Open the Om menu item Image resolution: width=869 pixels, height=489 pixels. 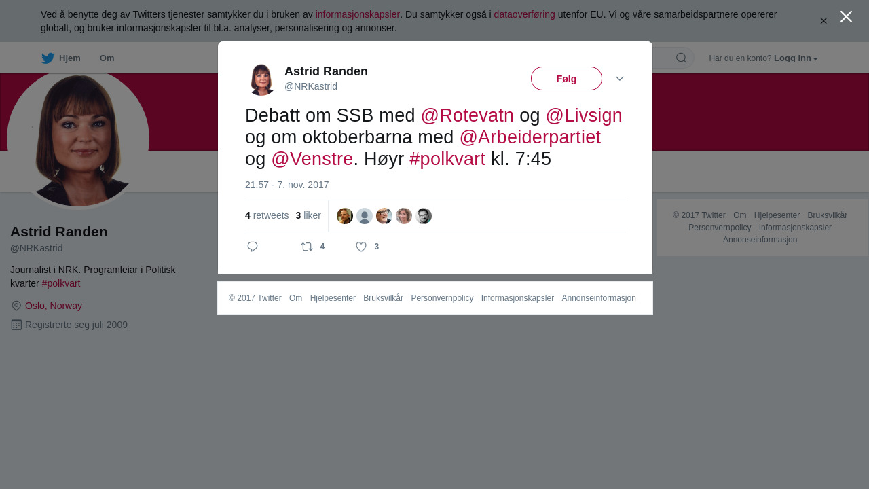click(107, 58)
